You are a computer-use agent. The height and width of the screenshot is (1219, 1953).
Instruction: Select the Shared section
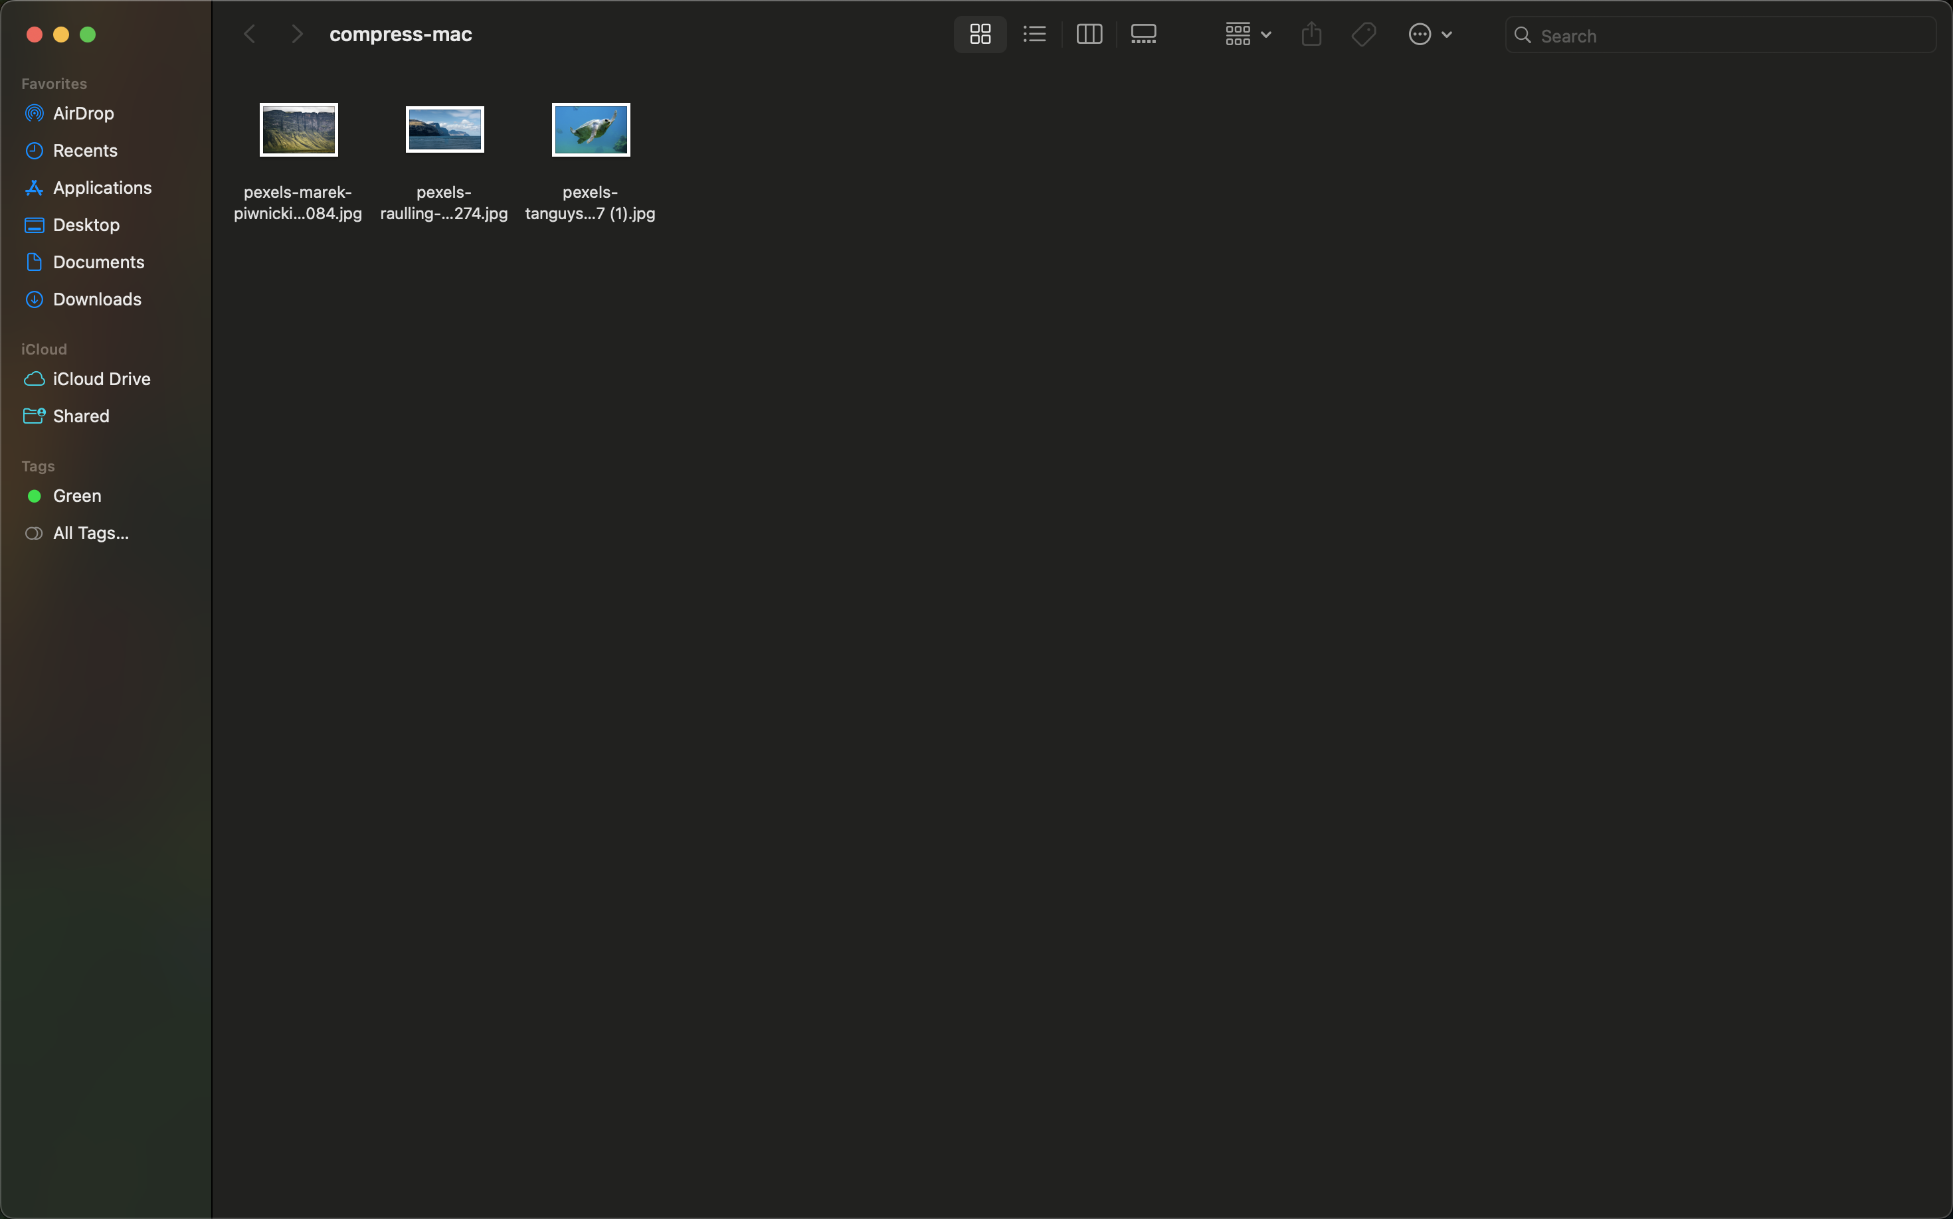(x=80, y=416)
